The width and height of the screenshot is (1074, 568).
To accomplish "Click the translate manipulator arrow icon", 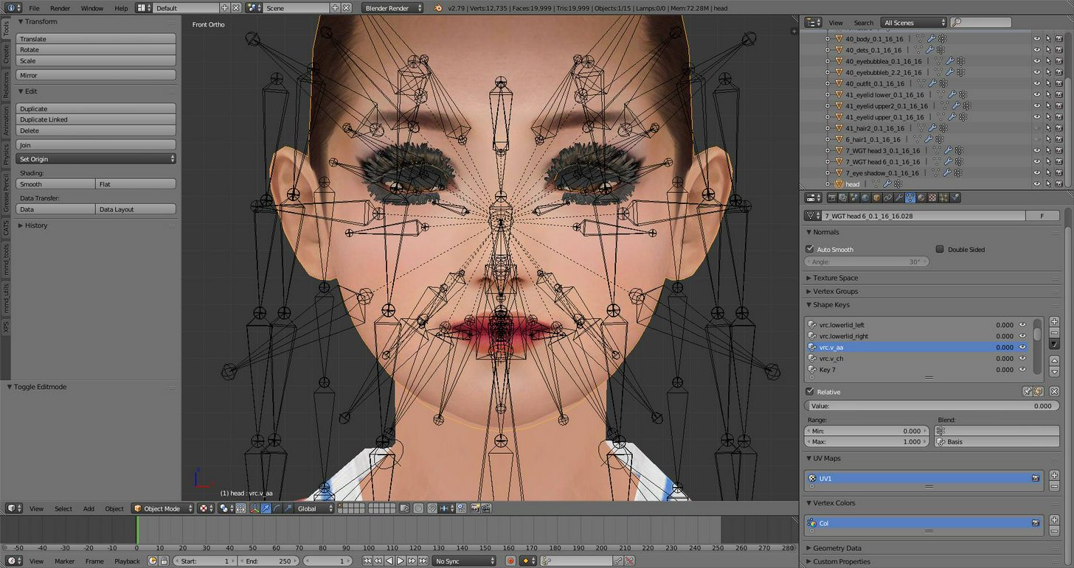I will (x=266, y=508).
